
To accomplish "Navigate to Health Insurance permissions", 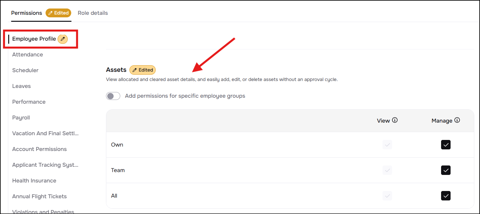I will click(x=34, y=181).
